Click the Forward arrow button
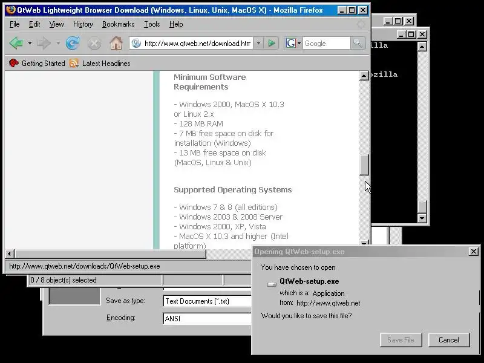This screenshot has width=484, height=363. (44, 43)
